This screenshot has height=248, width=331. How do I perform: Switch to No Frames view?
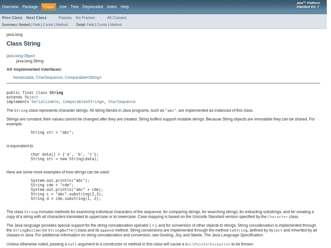85,18
